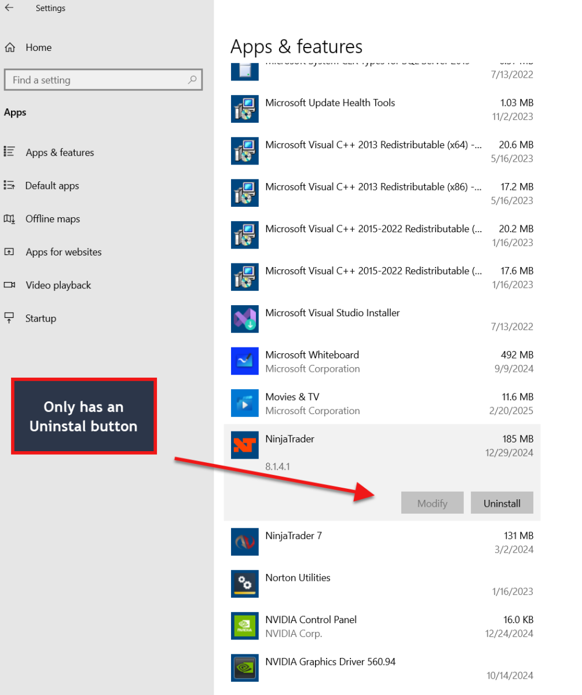The image size is (582, 695).
Task: Select the NVIDIA Control Panel name
Action: point(311,620)
